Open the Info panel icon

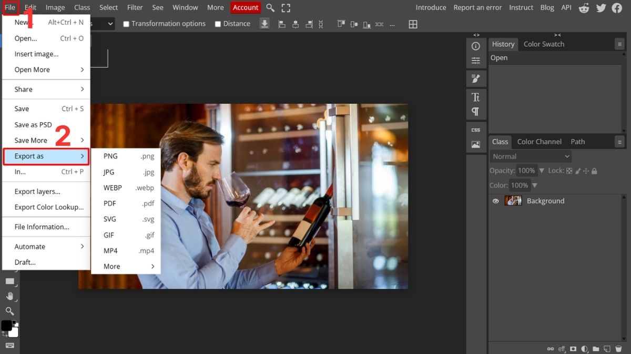tap(476, 46)
